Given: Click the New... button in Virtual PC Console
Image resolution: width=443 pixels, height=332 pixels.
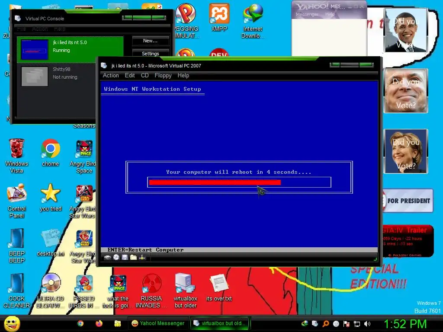Looking at the screenshot, I should tap(150, 41).
